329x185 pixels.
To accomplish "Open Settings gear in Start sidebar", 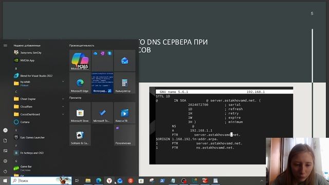I will [x=5, y=161].
